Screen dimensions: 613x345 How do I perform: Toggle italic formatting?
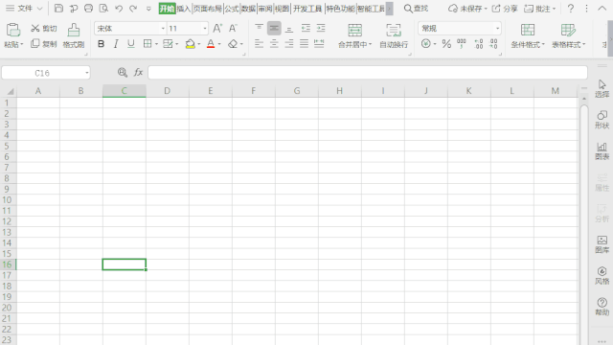point(116,44)
